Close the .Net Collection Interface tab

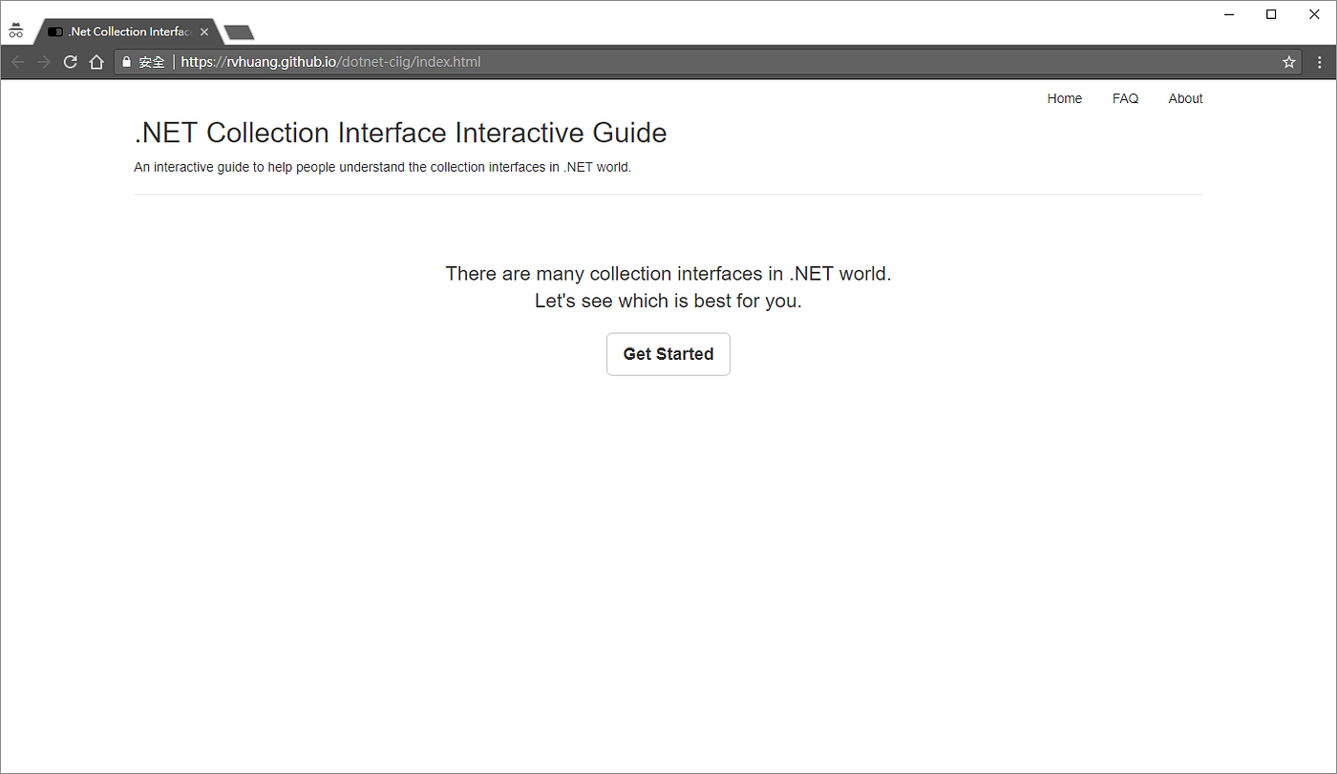point(204,31)
